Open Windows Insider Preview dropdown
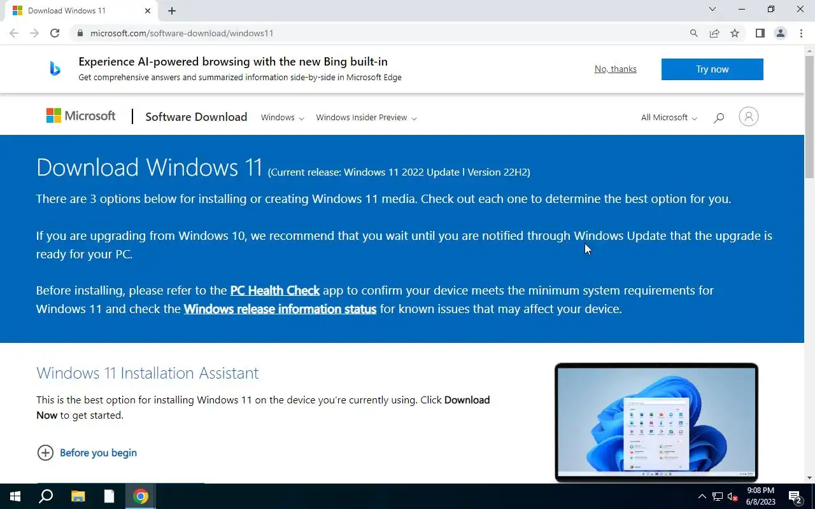815x509 pixels. point(366,118)
